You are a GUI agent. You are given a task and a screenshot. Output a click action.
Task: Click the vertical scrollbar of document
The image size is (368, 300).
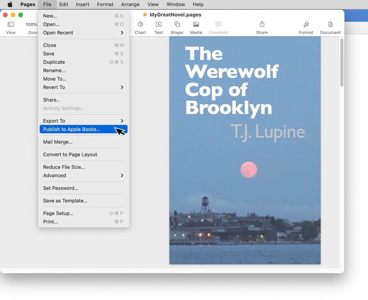coord(342,63)
